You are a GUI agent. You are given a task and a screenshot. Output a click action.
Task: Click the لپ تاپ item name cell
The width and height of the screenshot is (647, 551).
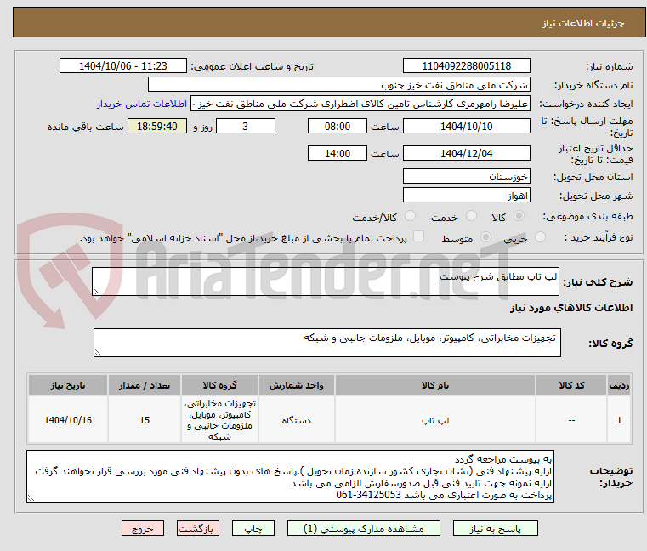click(435, 420)
